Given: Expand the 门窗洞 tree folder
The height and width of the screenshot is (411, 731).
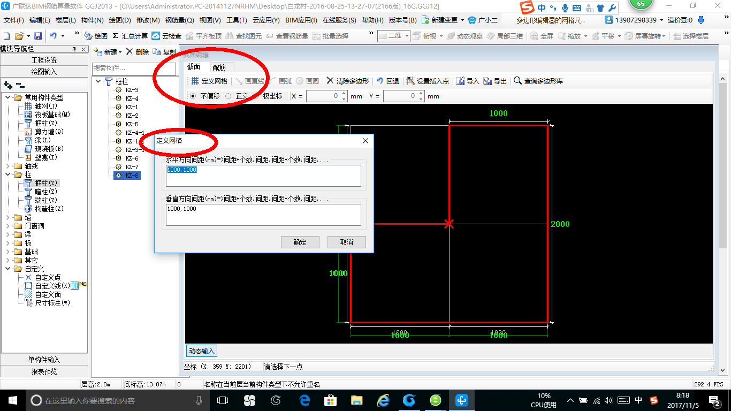Looking at the screenshot, I should pyautogui.click(x=8, y=226).
